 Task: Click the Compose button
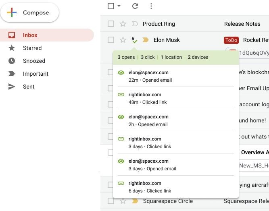click(x=29, y=13)
